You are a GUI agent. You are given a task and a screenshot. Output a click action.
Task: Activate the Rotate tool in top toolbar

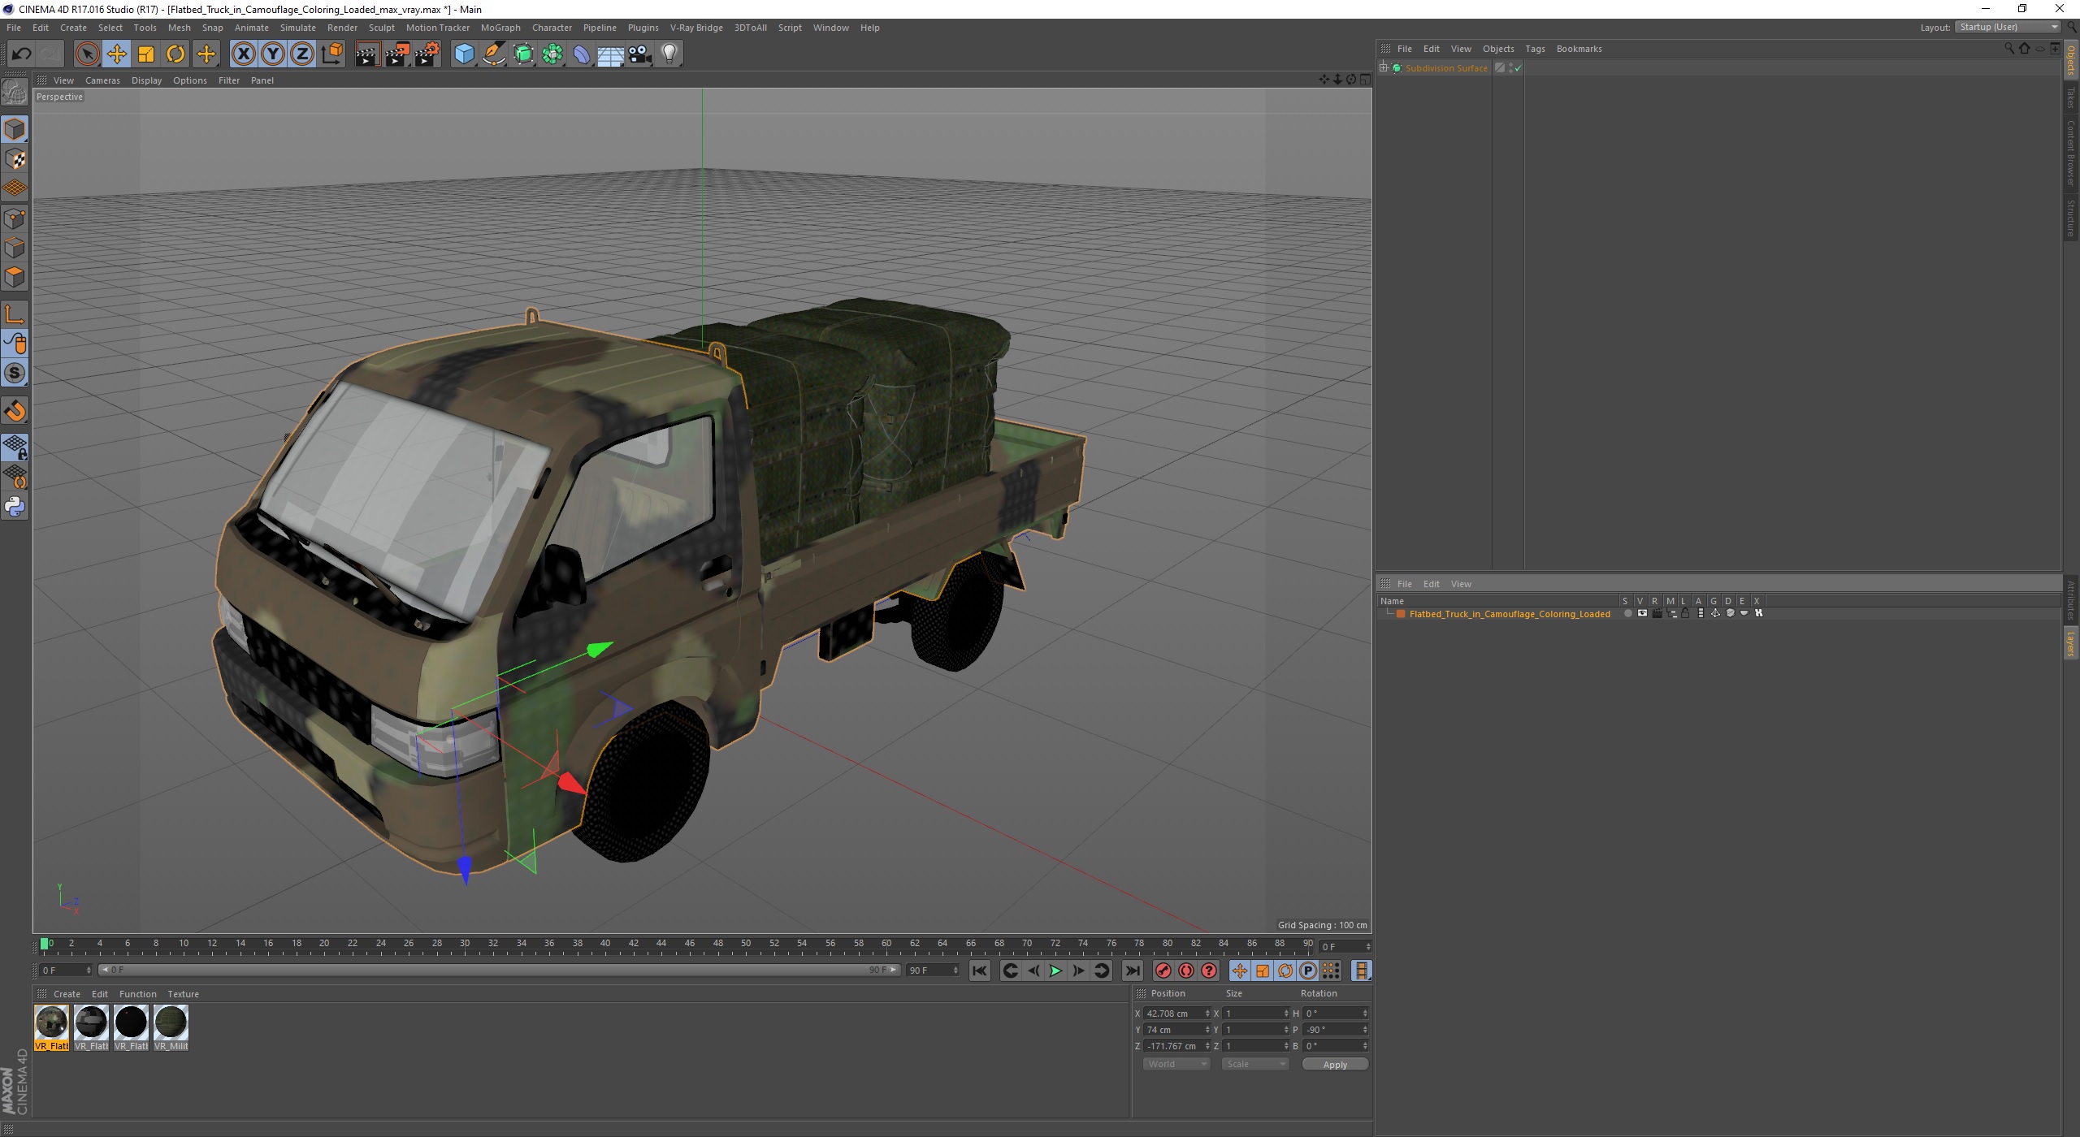[x=175, y=54]
